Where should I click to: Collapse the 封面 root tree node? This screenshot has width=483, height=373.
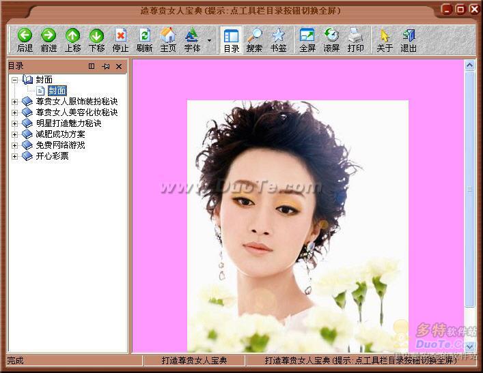pyautogui.click(x=15, y=80)
